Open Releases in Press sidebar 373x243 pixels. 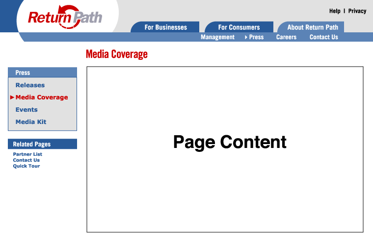30,85
